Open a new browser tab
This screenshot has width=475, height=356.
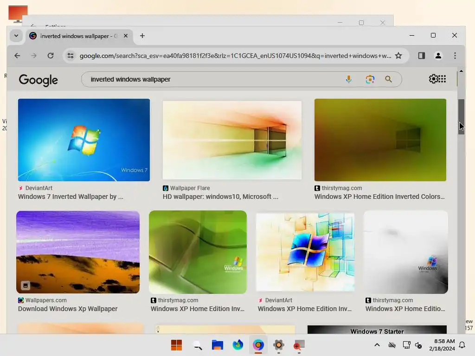[x=142, y=36]
